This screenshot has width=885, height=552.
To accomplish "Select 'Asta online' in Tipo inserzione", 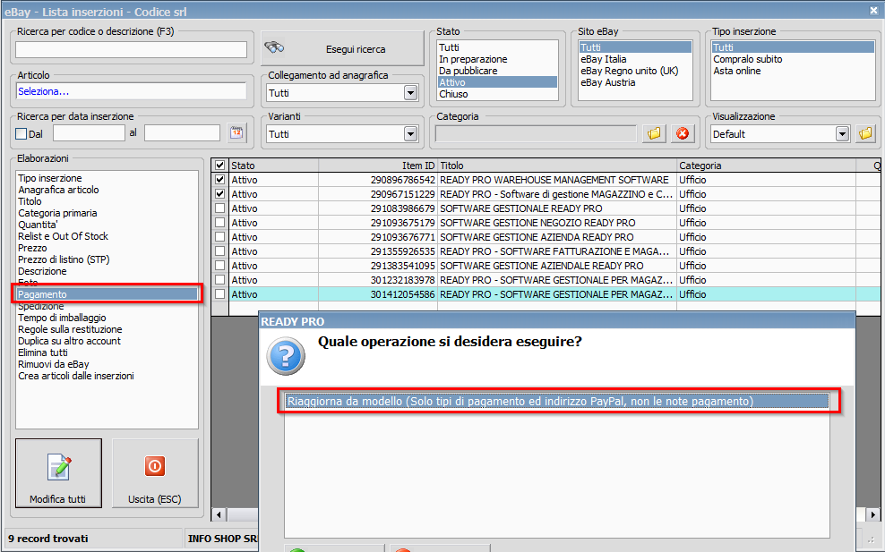I will click(793, 71).
